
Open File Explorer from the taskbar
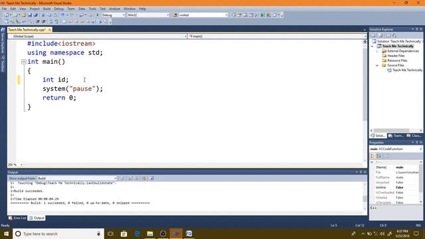tap(150, 234)
